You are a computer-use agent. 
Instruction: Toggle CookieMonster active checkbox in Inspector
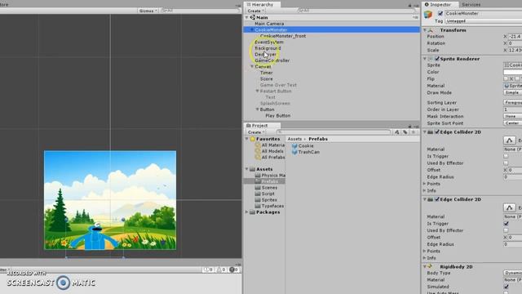pyautogui.click(x=440, y=13)
